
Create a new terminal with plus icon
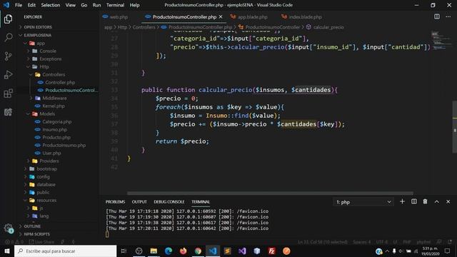pos(402,201)
